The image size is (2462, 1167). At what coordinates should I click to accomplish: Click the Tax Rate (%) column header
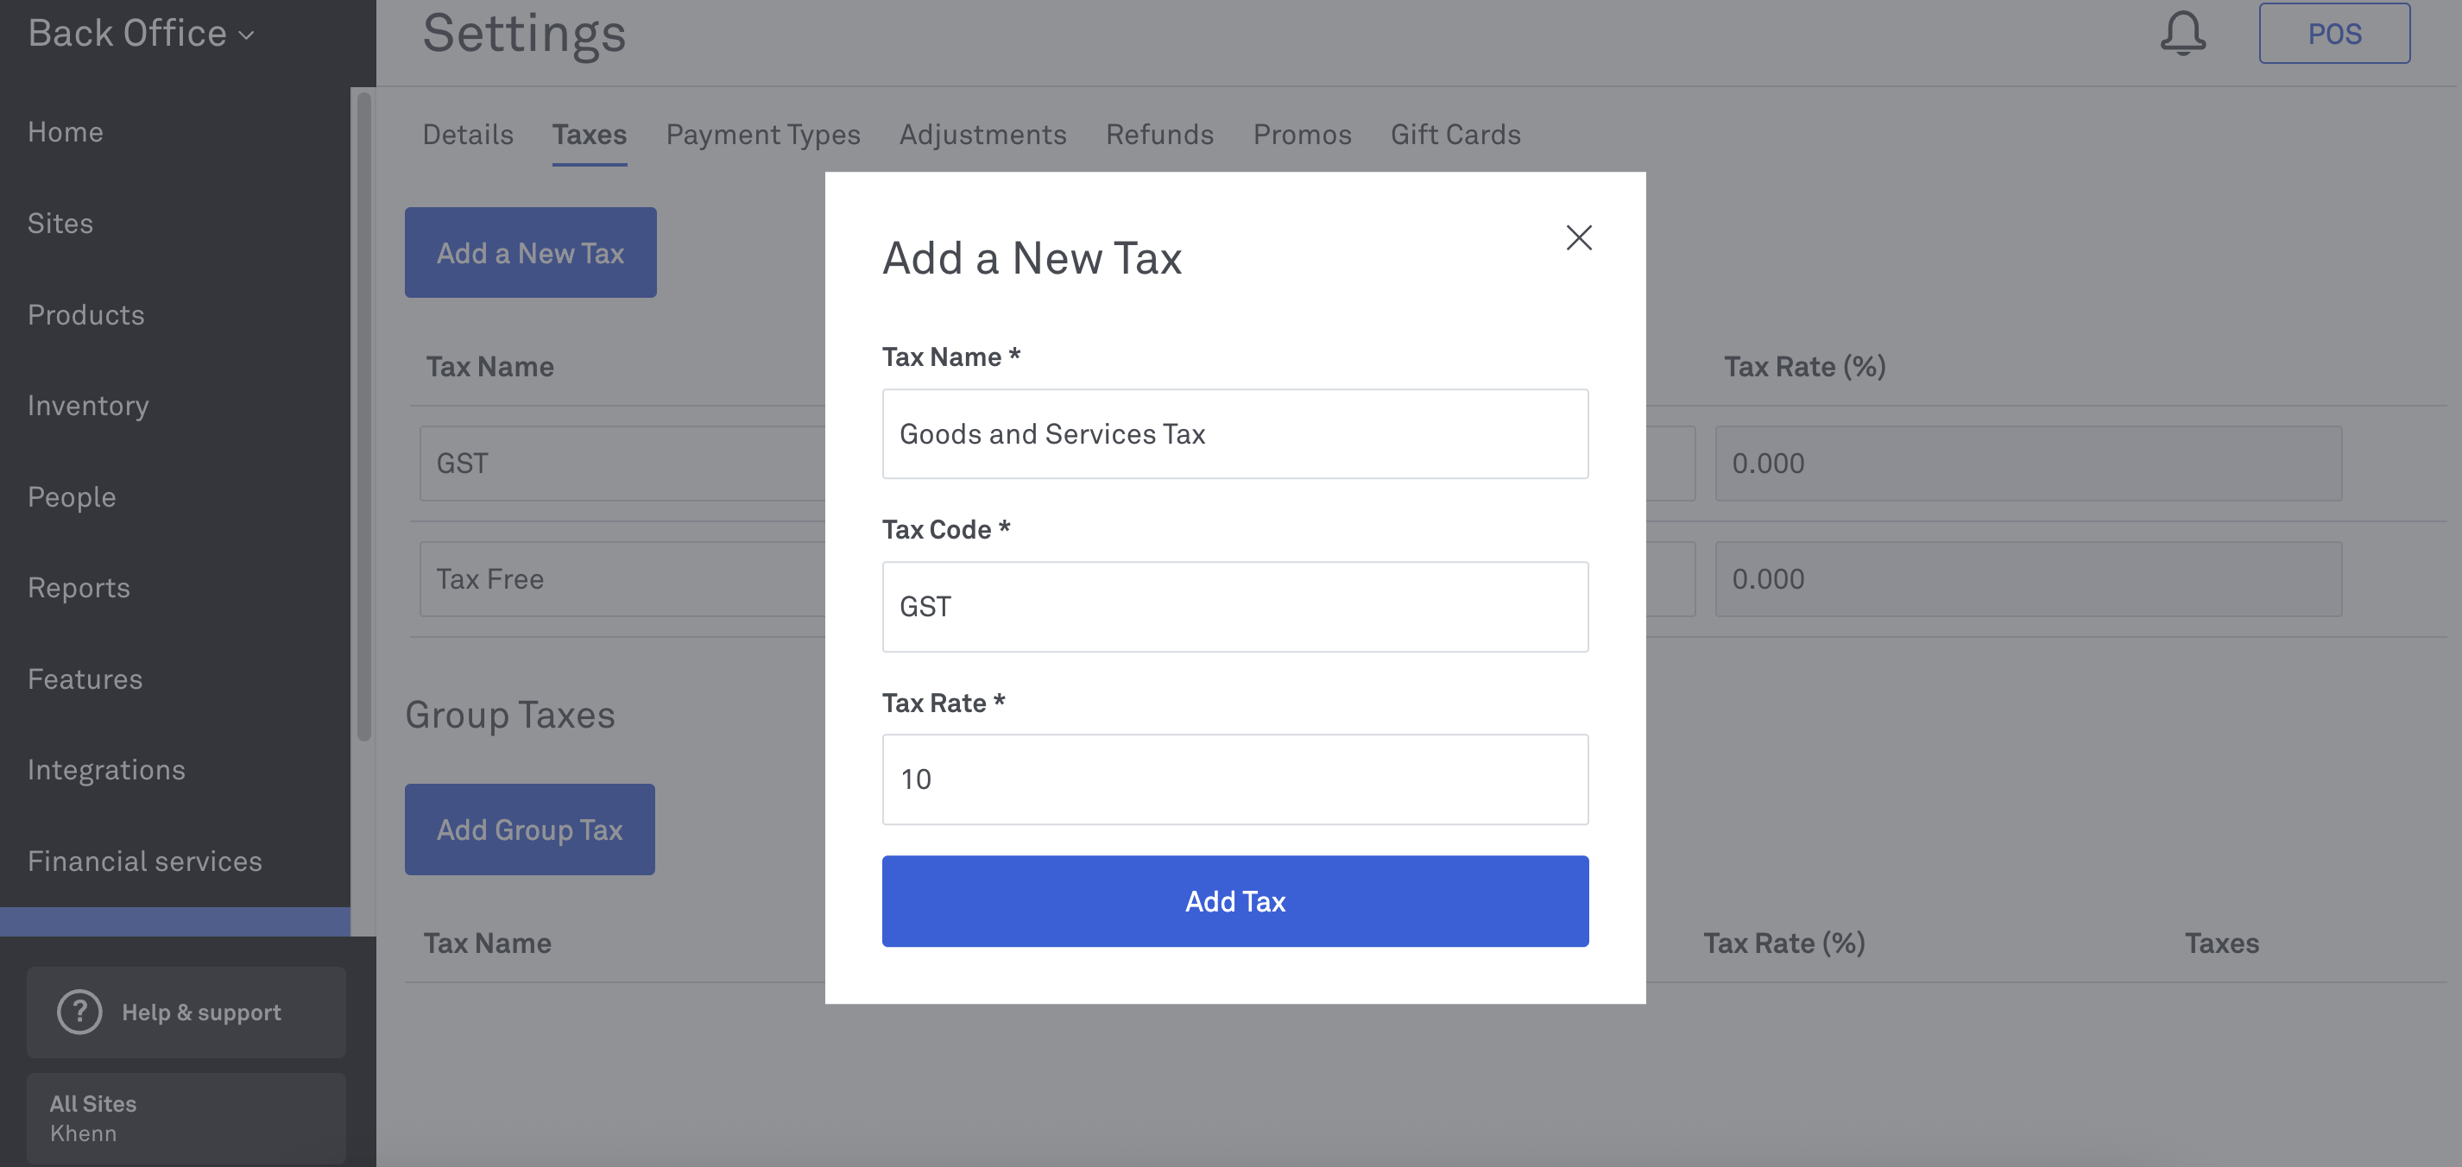1804,367
